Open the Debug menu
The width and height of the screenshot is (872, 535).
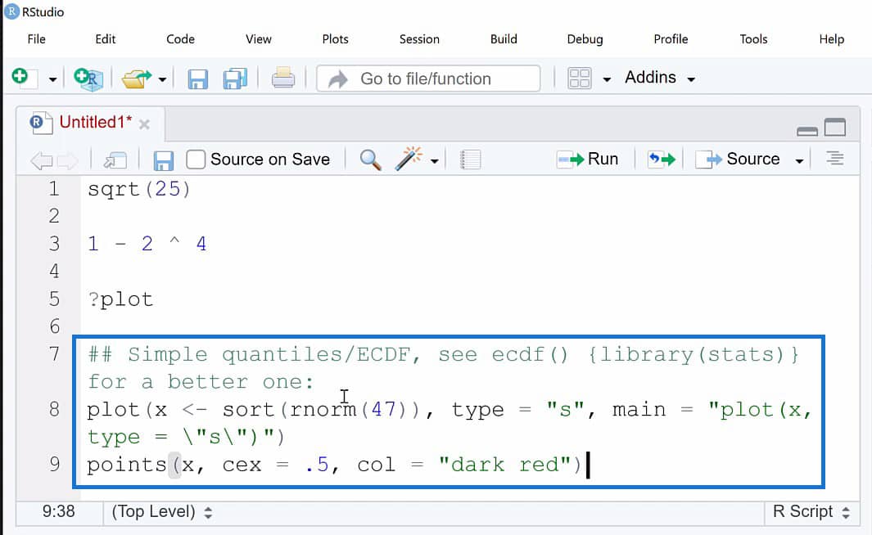coord(585,39)
